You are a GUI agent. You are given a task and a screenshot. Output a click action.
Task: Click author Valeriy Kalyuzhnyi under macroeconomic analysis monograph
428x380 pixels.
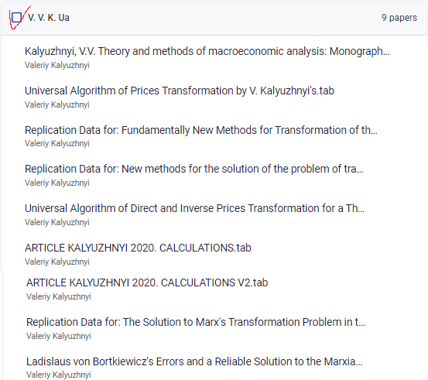57,65
